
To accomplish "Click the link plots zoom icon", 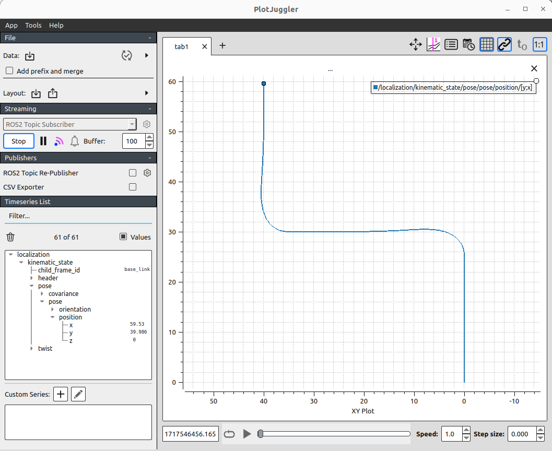I will point(504,45).
